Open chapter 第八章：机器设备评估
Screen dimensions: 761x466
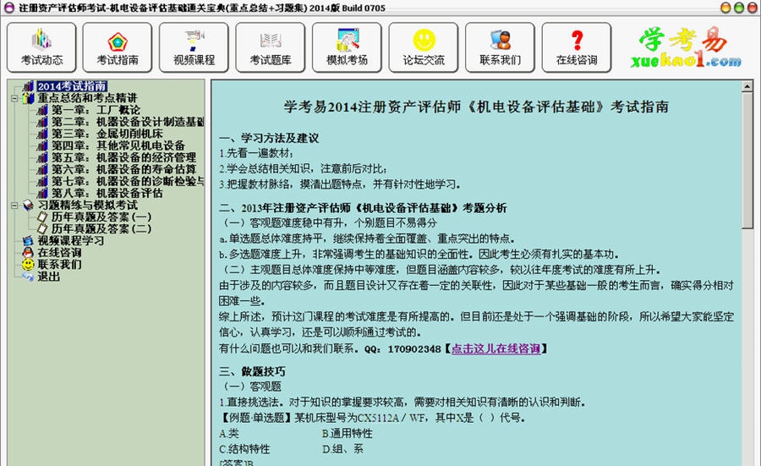(x=107, y=193)
